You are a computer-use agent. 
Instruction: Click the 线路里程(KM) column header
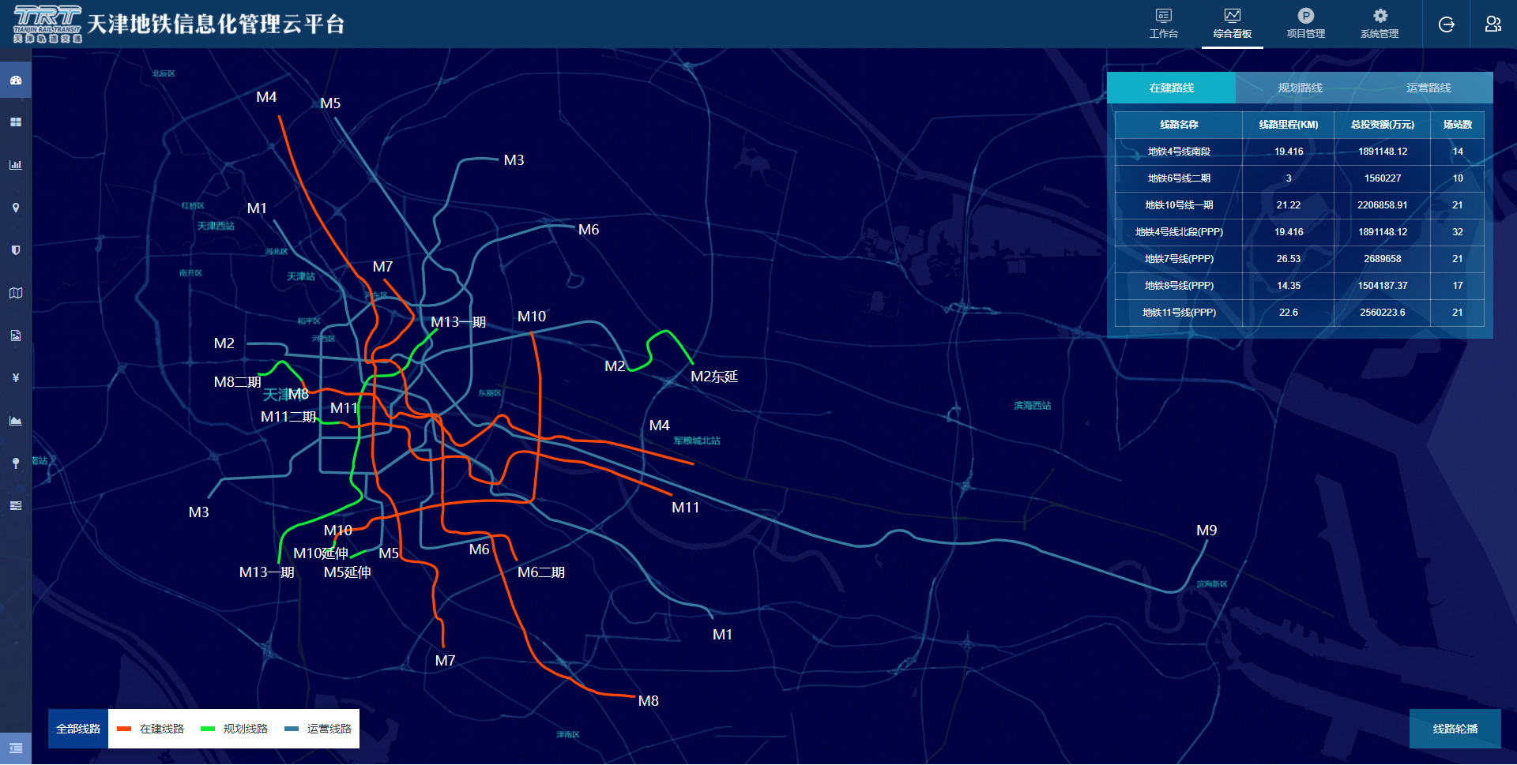pos(1289,125)
